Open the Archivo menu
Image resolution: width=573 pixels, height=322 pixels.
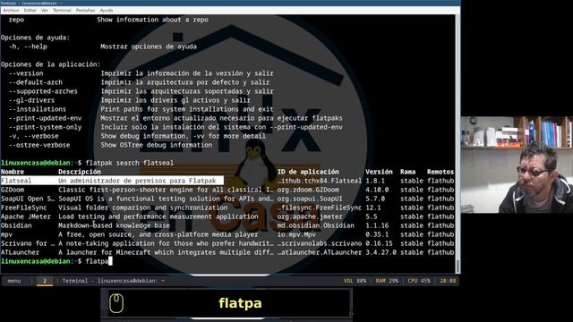[x=11, y=10]
